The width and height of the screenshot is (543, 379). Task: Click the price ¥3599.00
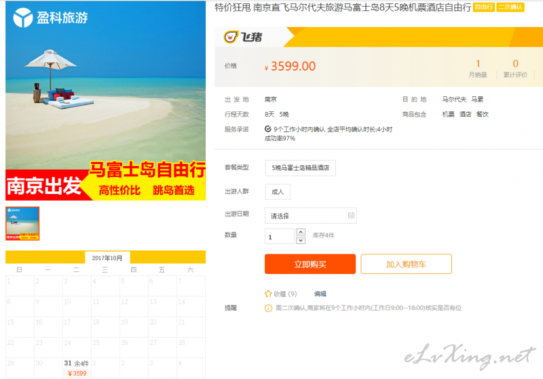pos(291,66)
